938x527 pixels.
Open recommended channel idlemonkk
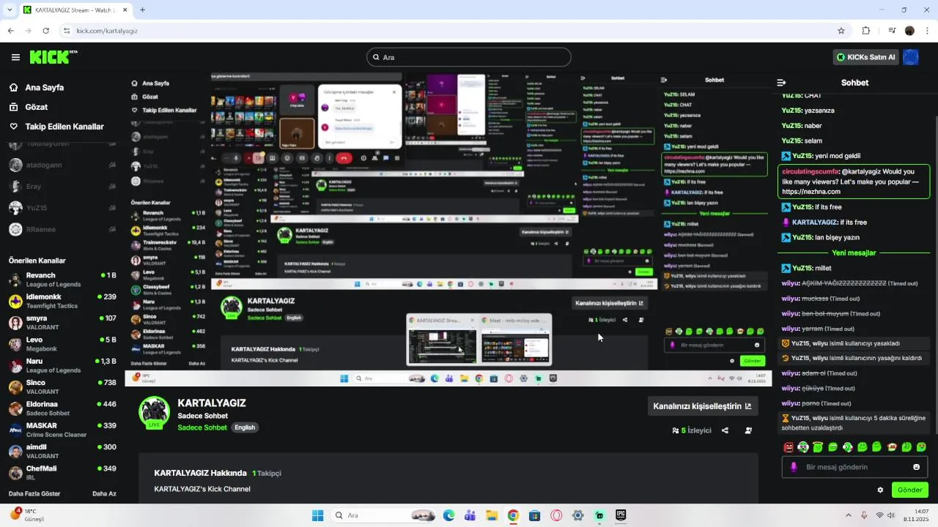point(62,301)
